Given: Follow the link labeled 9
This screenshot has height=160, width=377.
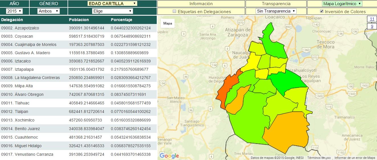Looking at the screenshot, I should (x=372, y=26).
